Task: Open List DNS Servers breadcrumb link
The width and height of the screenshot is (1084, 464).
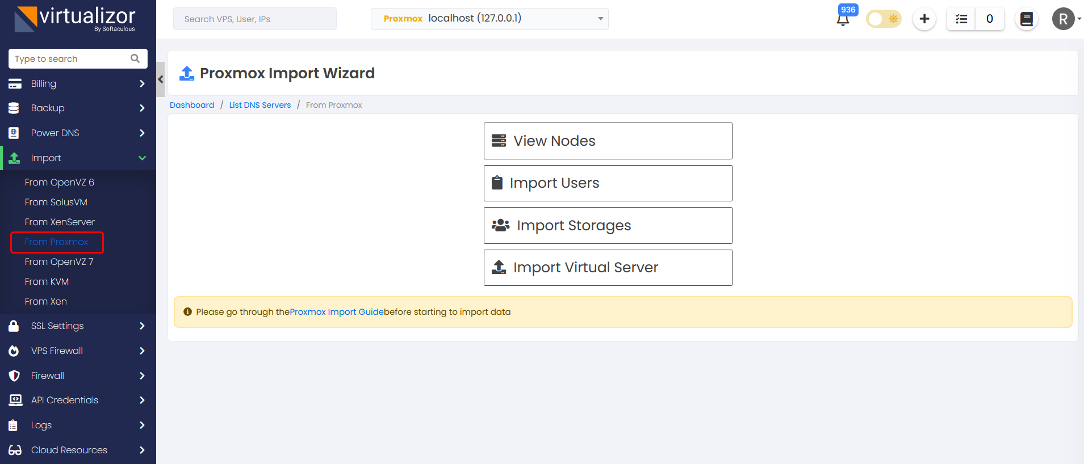Action: pyautogui.click(x=260, y=105)
